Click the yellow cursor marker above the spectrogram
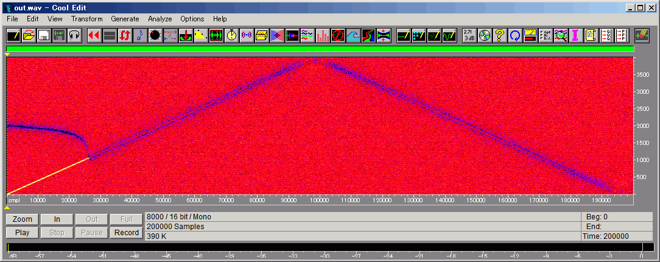Screen dimensions: 660x262 [x=7, y=55]
